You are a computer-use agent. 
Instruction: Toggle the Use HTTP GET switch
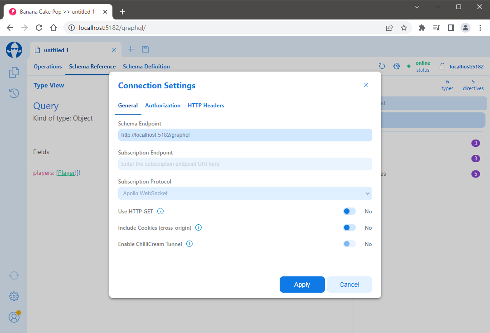tap(349, 211)
